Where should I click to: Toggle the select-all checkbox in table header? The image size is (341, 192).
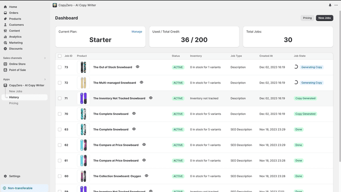pyautogui.click(x=60, y=56)
